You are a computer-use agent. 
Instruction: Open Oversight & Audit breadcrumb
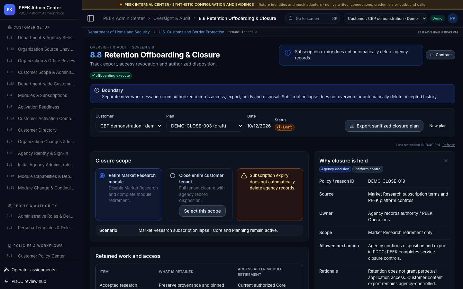[172, 18]
